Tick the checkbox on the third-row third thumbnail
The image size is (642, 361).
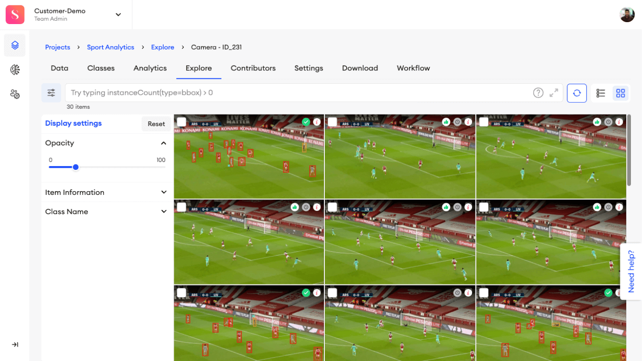(x=484, y=293)
